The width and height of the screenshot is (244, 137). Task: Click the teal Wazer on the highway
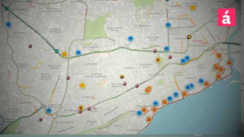pyautogui.click(x=57, y=51)
